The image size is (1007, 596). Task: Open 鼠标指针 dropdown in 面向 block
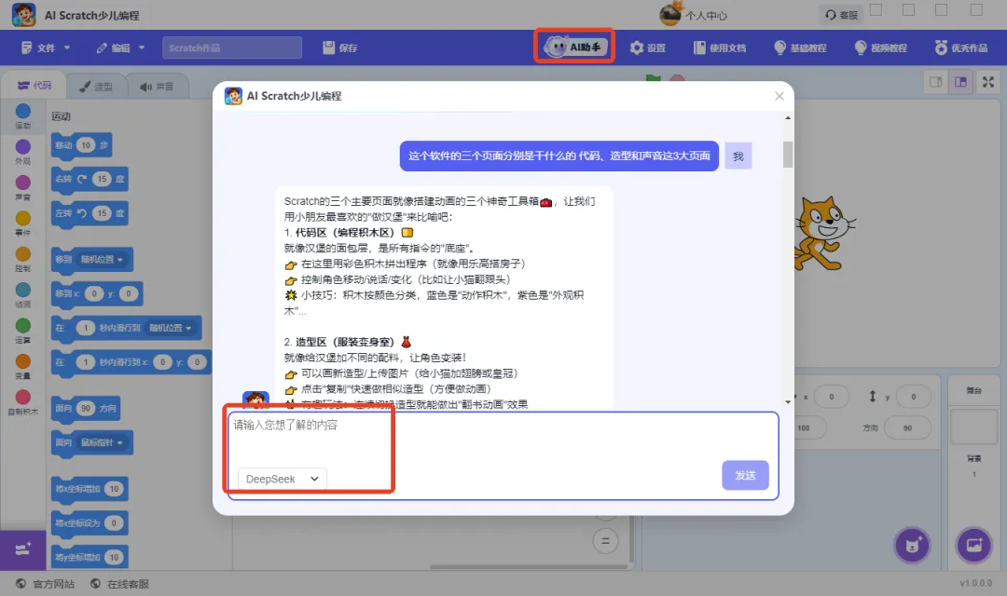pos(102,442)
